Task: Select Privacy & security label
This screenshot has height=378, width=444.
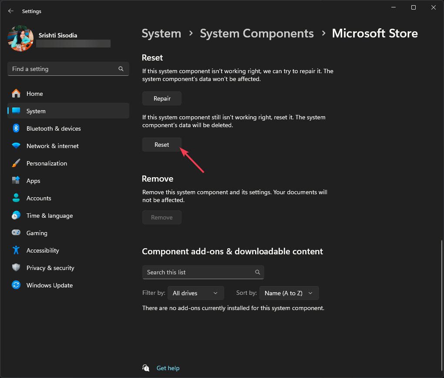Action: pos(50,268)
